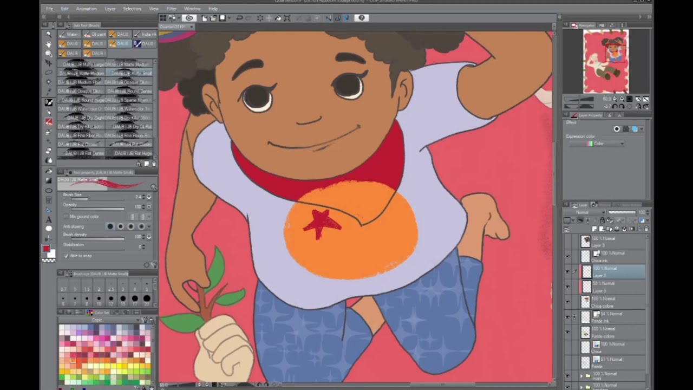Click the Undo arrow in command bar
The width and height of the screenshot is (693, 390).
[239, 18]
